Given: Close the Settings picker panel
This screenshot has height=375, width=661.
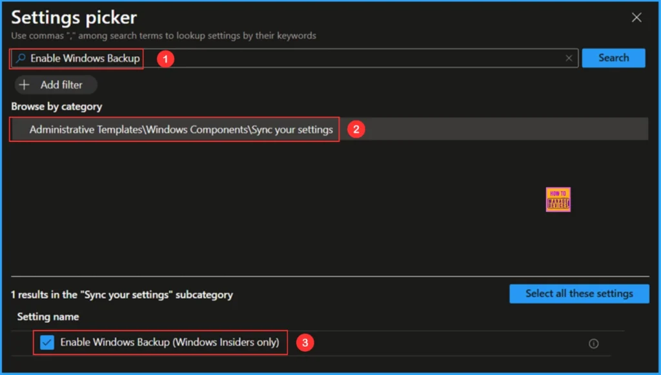Looking at the screenshot, I should click(x=636, y=17).
